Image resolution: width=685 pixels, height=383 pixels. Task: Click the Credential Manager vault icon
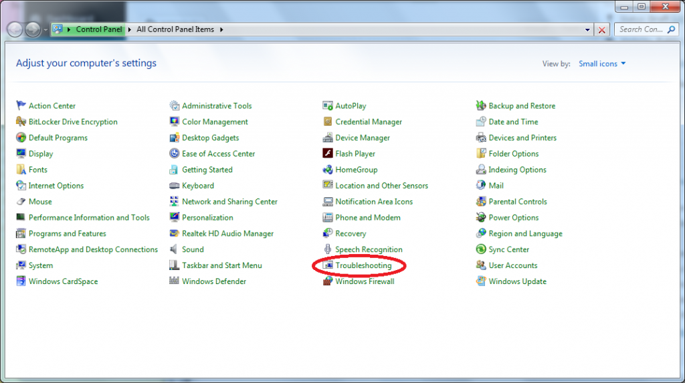[328, 122]
